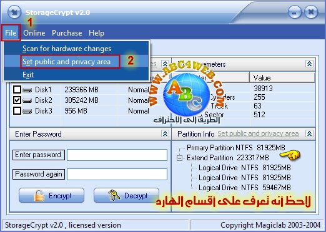
Task: Choose Scan for hardware changes
Action: (x=77, y=49)
